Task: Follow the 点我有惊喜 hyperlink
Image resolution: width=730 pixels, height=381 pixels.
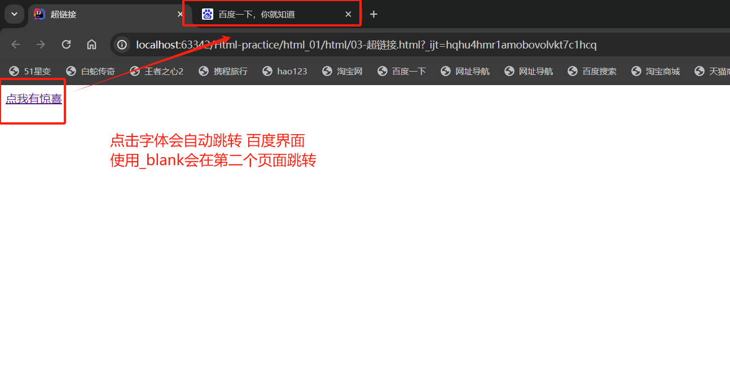Action: [x=34, y=99]
